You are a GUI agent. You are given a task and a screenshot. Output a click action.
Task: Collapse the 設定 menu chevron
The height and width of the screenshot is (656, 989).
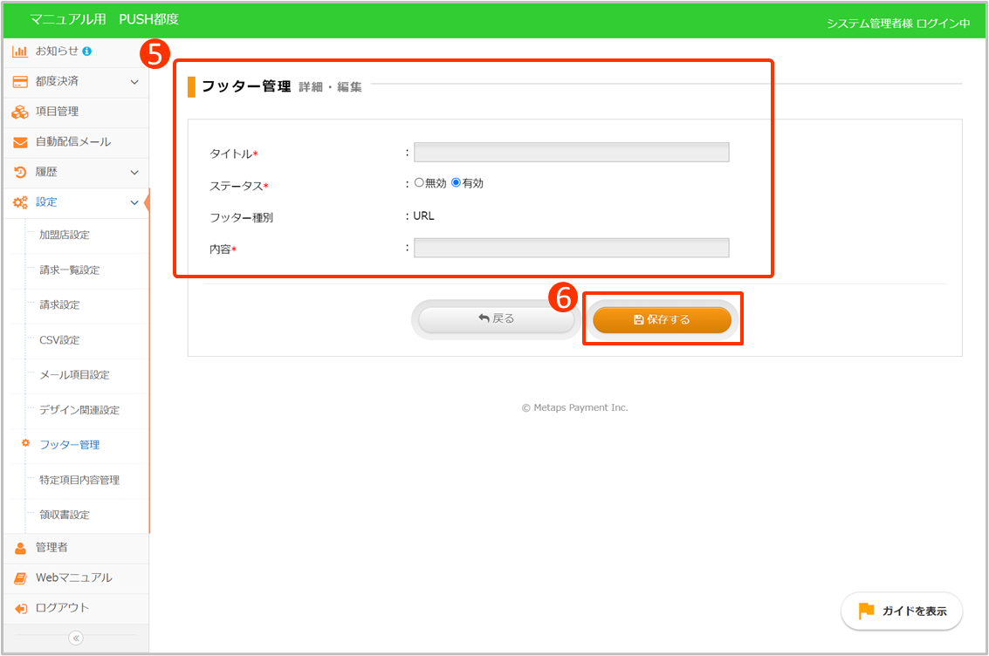(134, 202)
